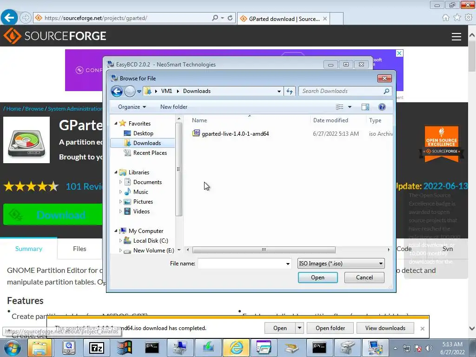This screenshot has width=476, height=357.
Task: Click the horizontal scrollbar in file list
Action: click(264, 250)
